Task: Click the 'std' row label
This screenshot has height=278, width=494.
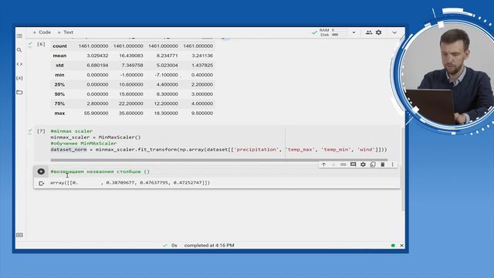Action: coord(59,65)
